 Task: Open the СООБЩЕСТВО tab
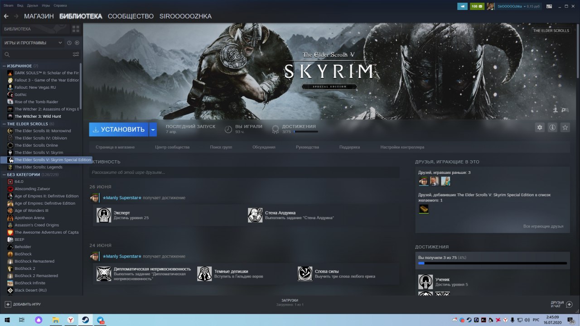coord(131,16)
